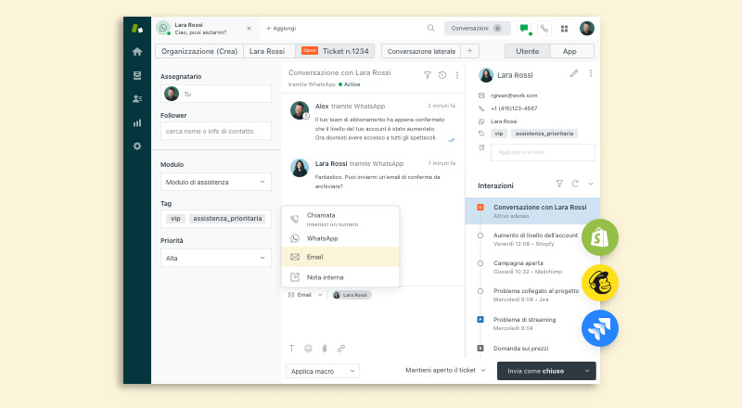Click the Conversazioni button
This screenshot has height=408, width=742.
(477, 29)
